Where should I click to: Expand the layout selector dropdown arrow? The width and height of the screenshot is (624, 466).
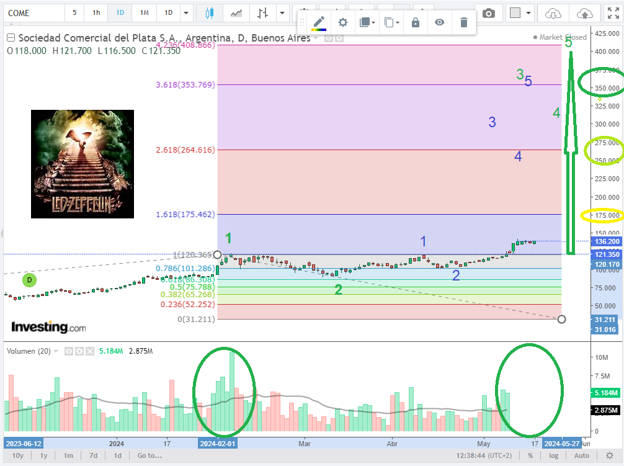528,13
